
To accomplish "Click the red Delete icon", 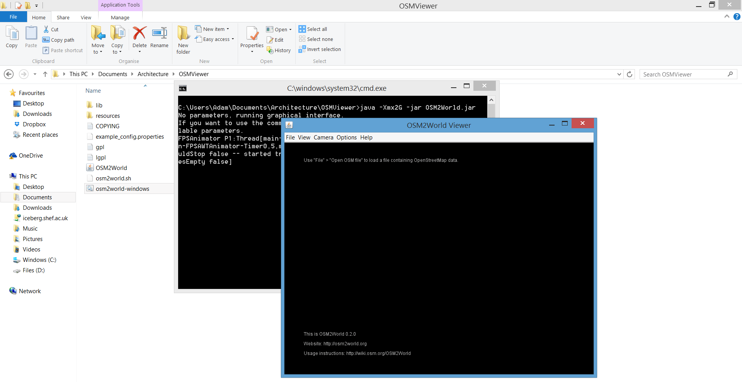I will 140,33.
